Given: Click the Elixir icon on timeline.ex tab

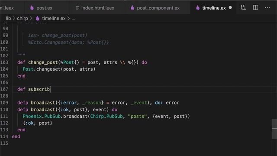Looking at the screenshot, I should point(198,8).
